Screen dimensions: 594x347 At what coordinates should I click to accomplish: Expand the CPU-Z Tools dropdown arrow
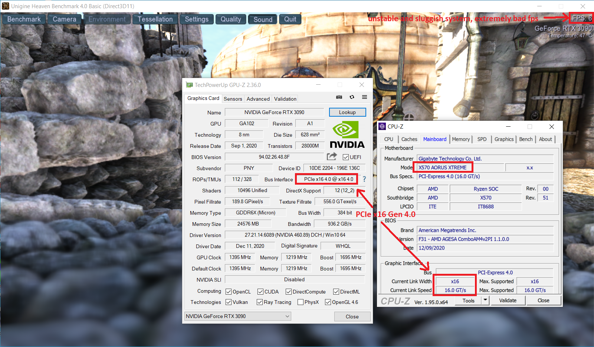pyautogui.click(x=485, y=300)
